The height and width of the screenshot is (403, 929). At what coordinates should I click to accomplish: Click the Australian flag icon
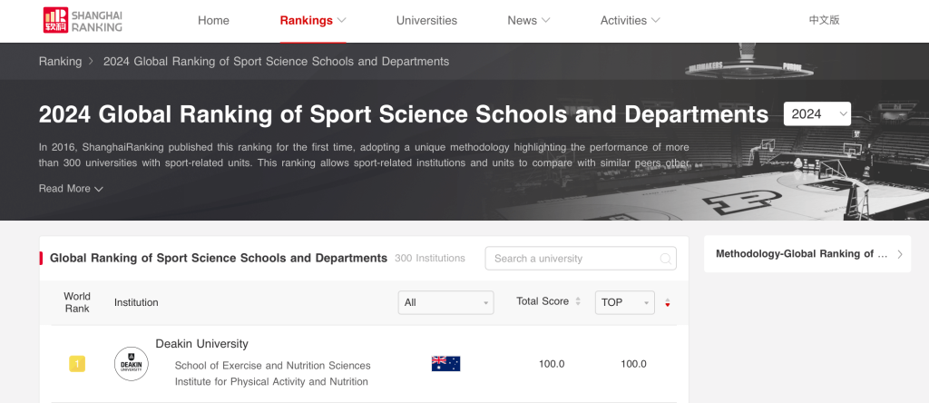coord(445,363)
